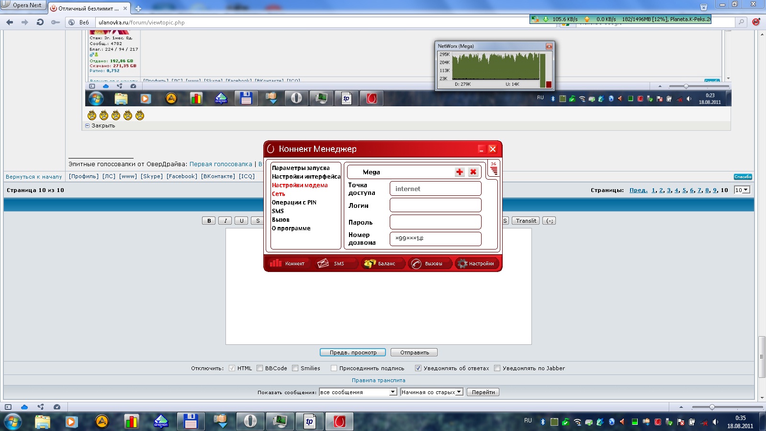Go forward in Opera browser
Screen dimensions: 766x431
[25, 22]
